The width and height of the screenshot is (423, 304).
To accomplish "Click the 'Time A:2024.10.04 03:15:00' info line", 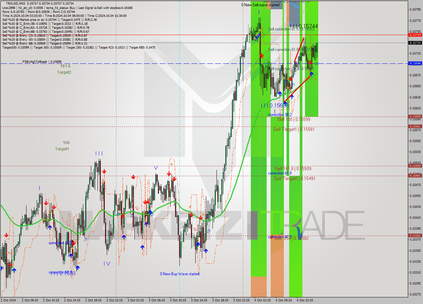I will point(64,16).
